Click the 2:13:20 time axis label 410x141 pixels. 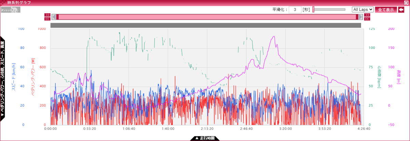(x=207, y=129)
